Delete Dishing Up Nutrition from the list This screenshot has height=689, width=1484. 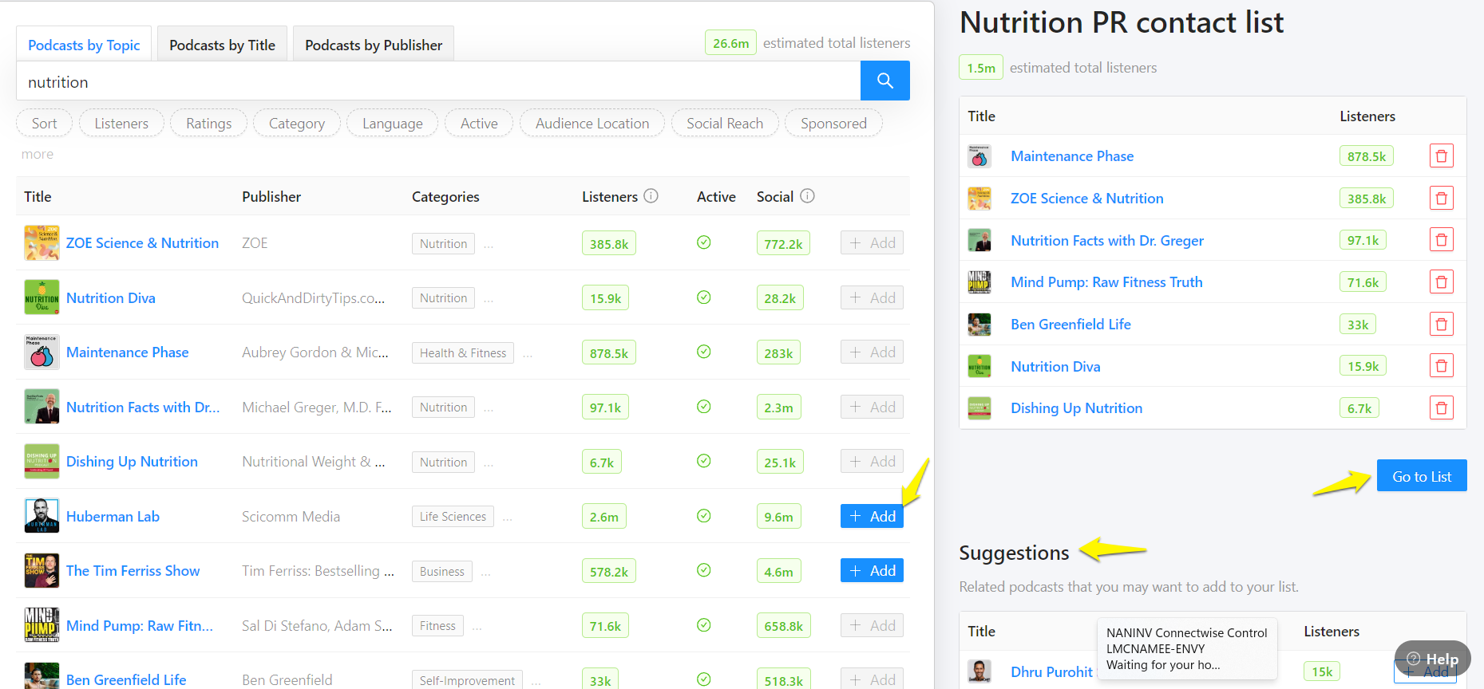(1441, 407)
